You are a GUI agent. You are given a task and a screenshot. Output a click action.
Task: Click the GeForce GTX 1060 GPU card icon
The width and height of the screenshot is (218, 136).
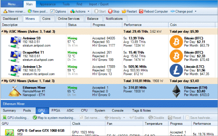pos(9,132)
